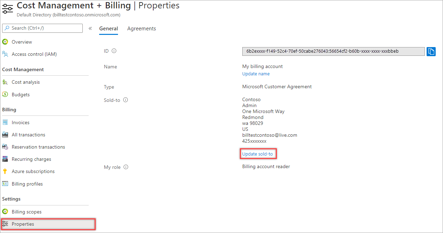Click the Update name link
This screenshot has height=233, width=443.
(256, 74)
